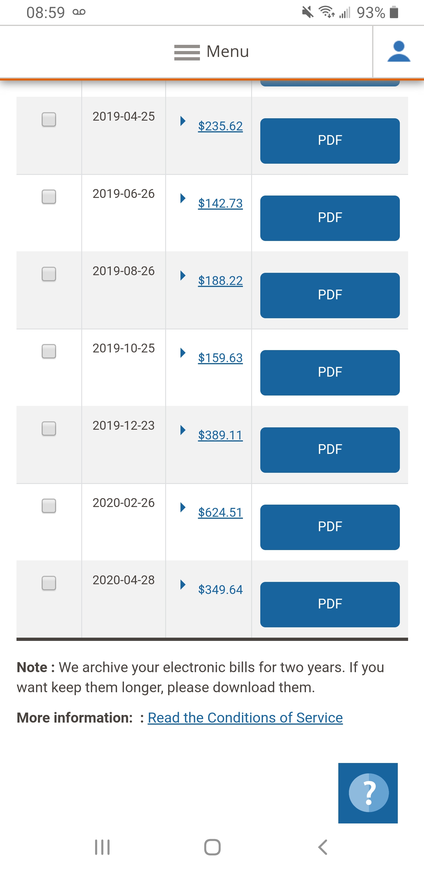Open the user account profile icon

click(399, 52)
